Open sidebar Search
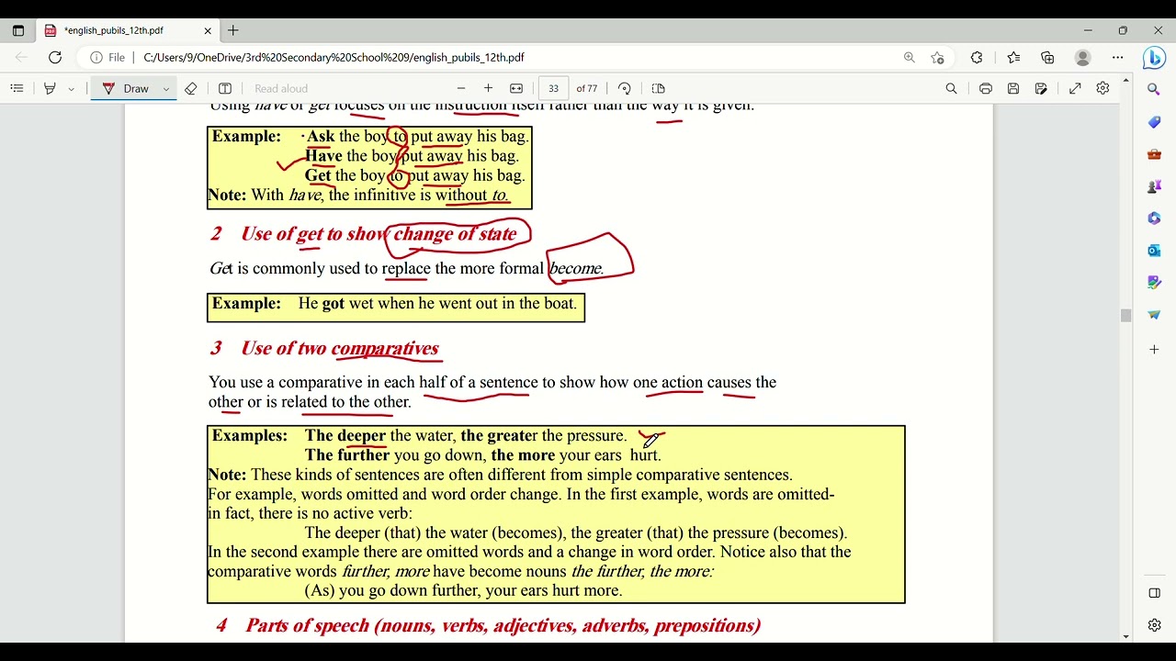This screenshot has height=661, width=1176. pyautogui.click(x=1154, y=90)
